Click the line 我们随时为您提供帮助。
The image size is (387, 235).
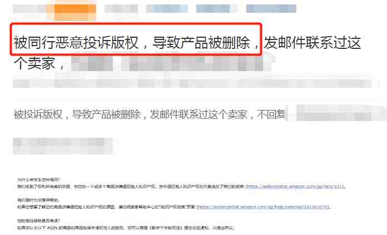38,200
